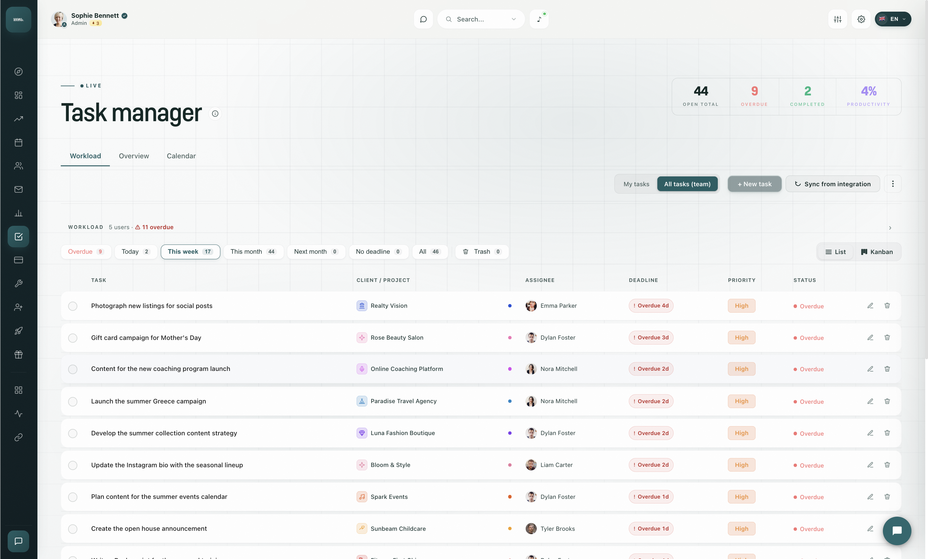Viewport: 928px width, 559px height.
Task: Click the 11 overdue warning link
Action: point(154,227)
